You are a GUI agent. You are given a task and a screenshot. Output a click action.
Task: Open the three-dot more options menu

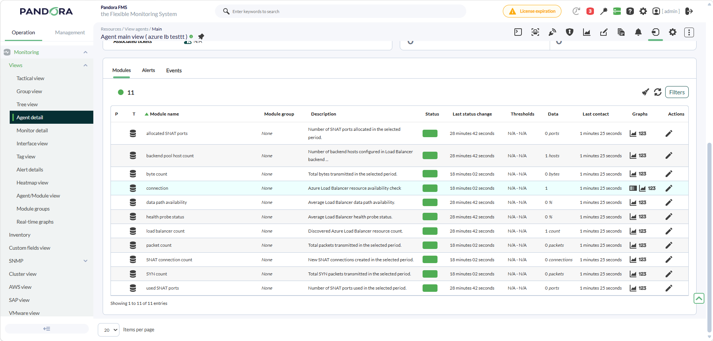pyautogui.click(x=689, y=32)
